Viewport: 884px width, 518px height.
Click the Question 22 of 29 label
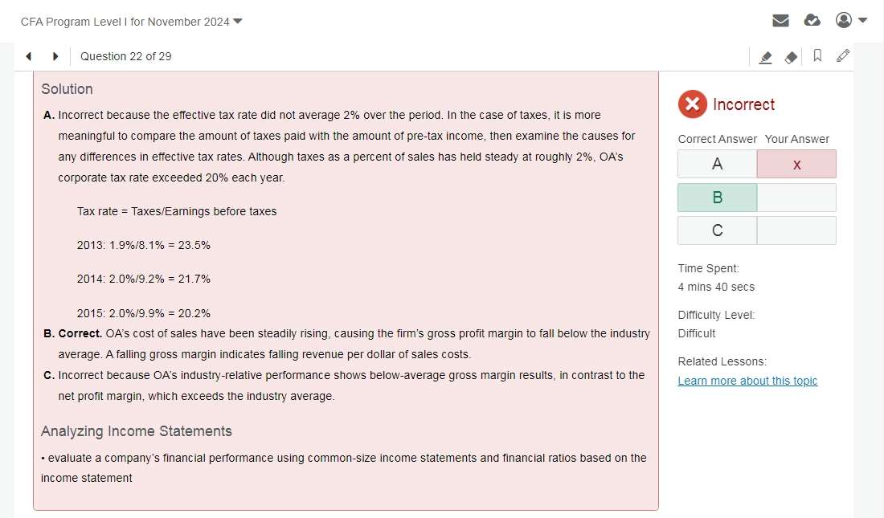pos(125,56)
